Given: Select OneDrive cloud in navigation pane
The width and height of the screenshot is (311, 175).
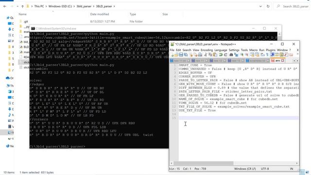Looking at the screenshot, I should pos(8,78).
